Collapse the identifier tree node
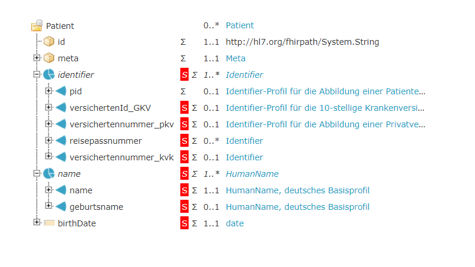The image size is (475, 267). [37, 74]
